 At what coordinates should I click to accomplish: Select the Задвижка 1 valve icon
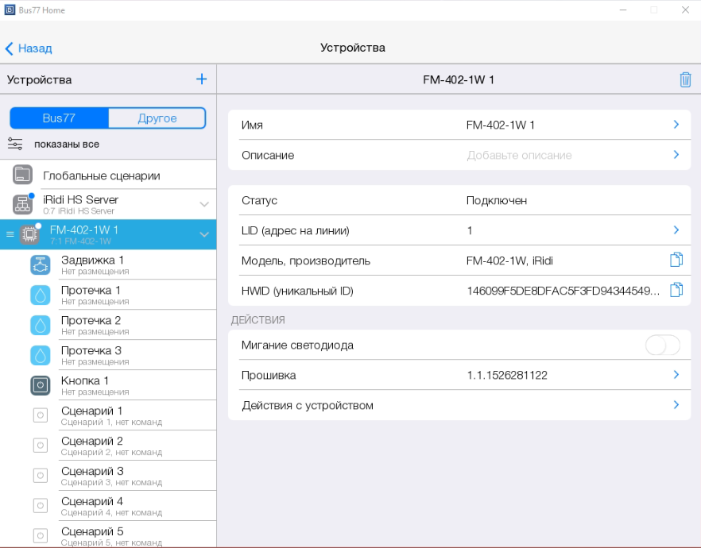coord(41,265)
